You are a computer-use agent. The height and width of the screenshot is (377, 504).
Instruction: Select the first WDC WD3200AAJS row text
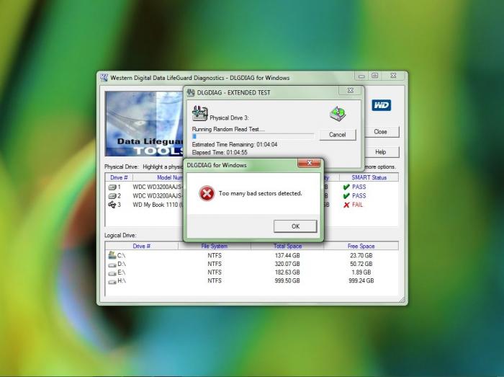[158, 187]
